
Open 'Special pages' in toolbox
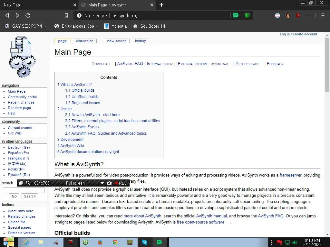(19, 227)
